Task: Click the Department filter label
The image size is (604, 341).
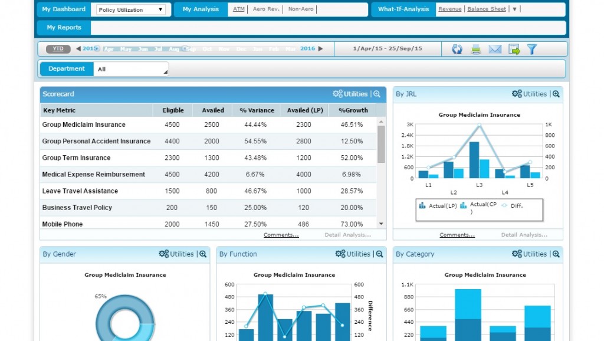Action: point(67,69)
